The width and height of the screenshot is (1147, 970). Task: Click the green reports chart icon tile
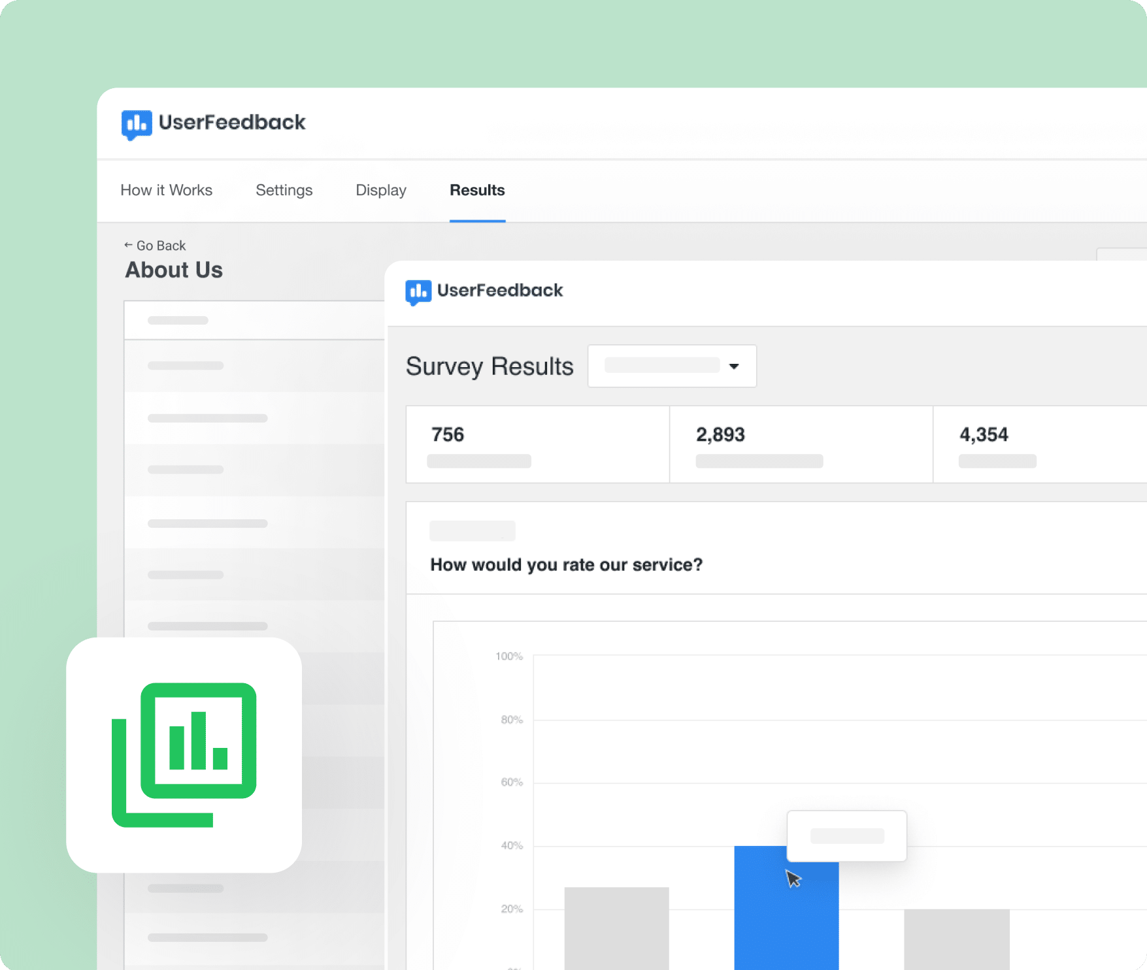coord(184,754)
